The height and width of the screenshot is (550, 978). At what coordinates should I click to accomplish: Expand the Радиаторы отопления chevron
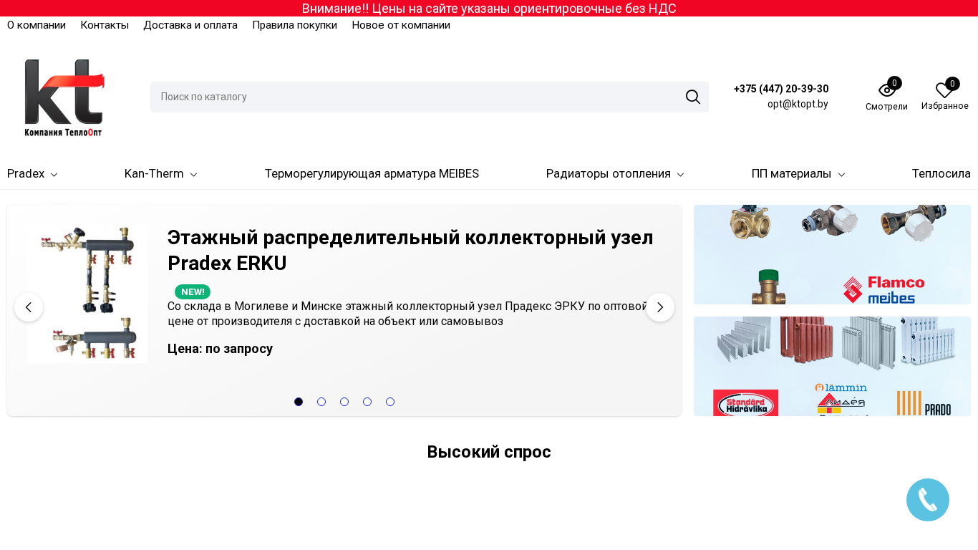[x=680, y=174]
